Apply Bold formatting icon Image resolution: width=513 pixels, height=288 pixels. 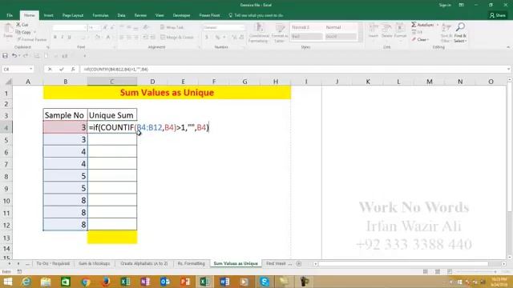pos(55,38)
